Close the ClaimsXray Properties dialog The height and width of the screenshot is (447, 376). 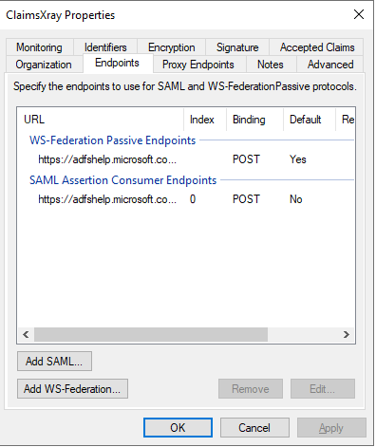point(359,14)
